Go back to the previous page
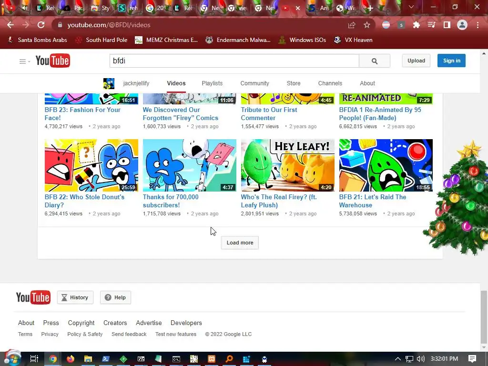488x366 pixels. tap(10, 25)
